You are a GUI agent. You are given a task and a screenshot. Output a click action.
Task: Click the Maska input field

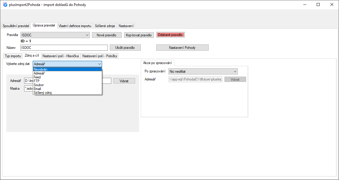point(28,89)
